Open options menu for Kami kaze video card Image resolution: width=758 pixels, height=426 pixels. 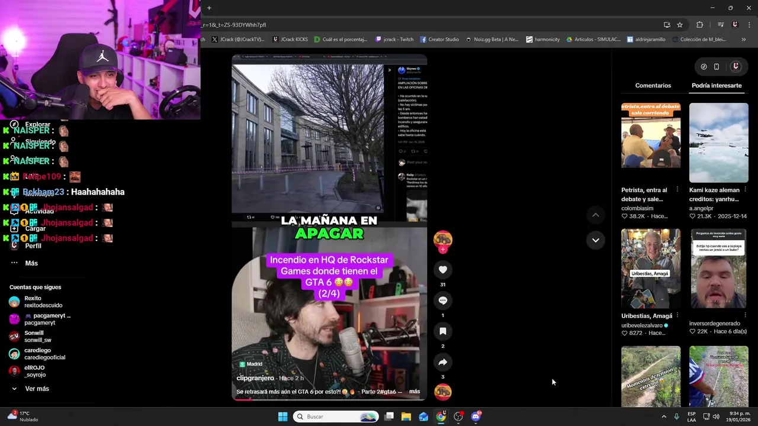pyautogui.click(x=745, y=190)
